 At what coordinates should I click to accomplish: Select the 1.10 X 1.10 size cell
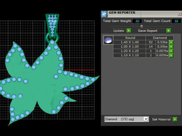point(130,55)
